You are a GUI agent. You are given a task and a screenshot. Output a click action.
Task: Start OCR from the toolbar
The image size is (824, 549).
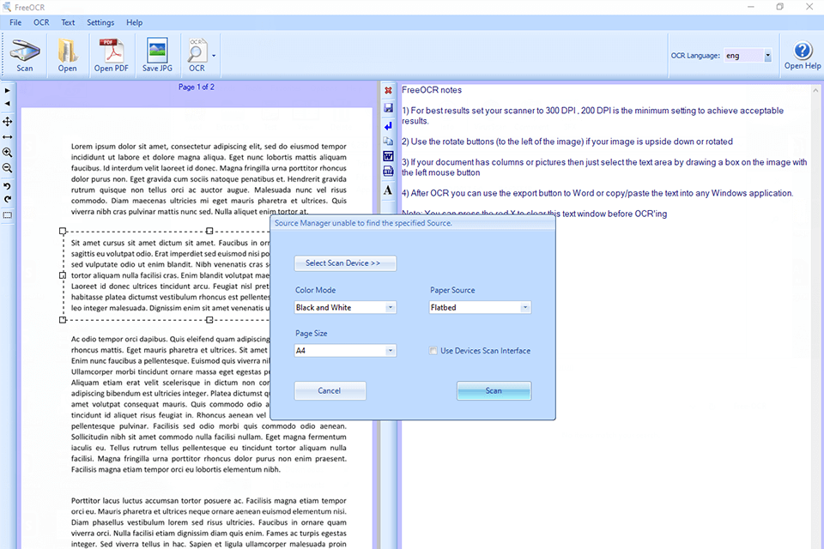197,54
